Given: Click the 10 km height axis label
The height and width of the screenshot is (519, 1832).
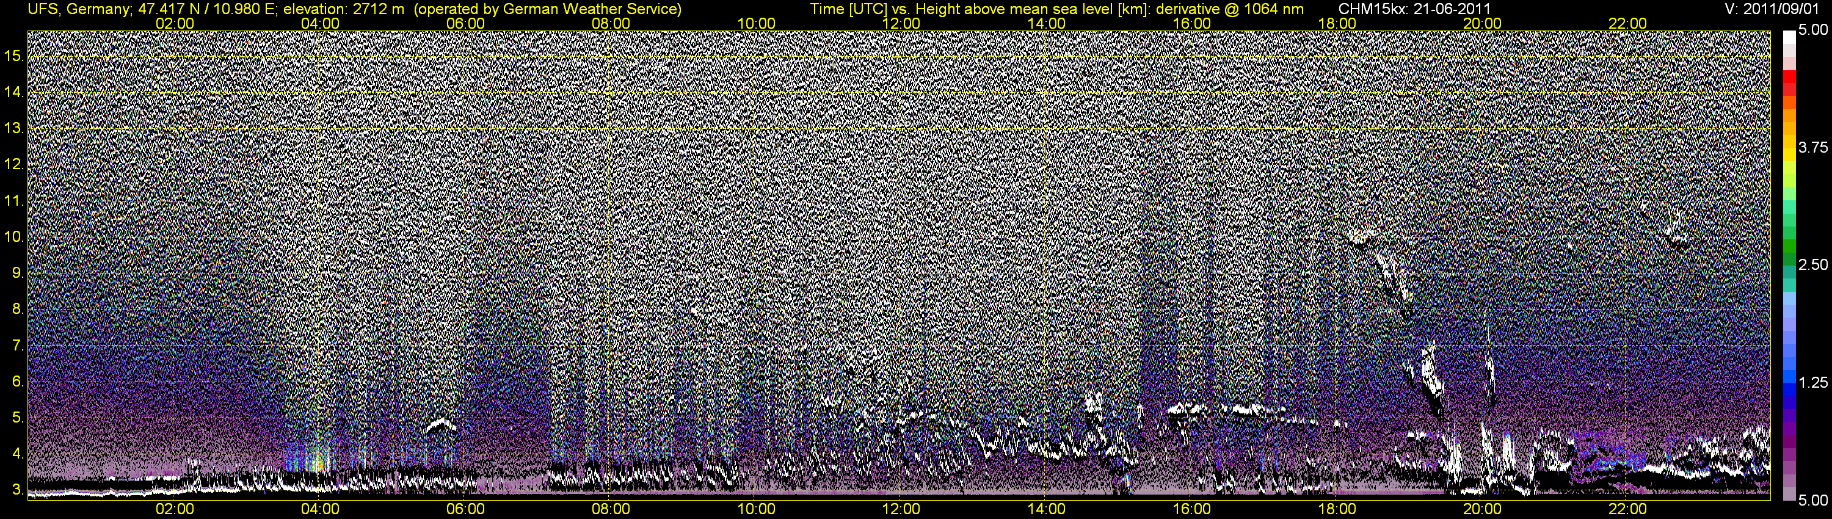Looking at the screenshot, I should pos(13,237).
